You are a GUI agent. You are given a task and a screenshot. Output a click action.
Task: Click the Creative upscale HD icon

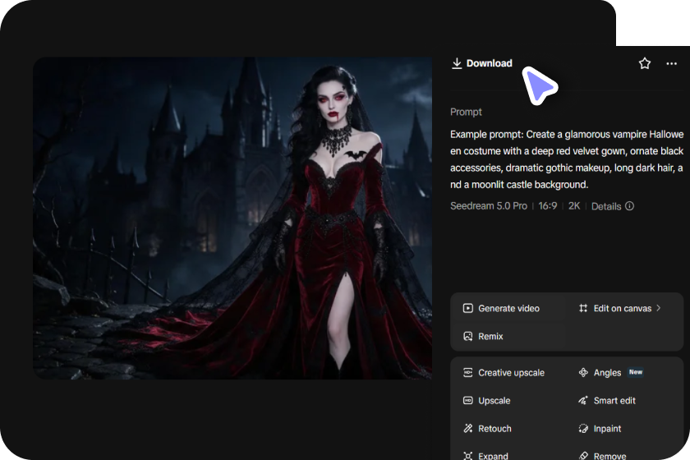(x=467, y=372)
